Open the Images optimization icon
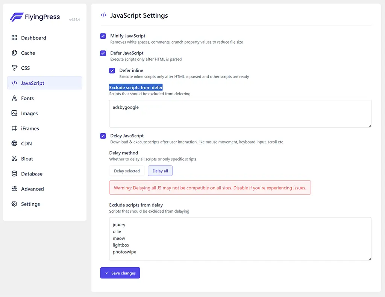Image resolution: width=385 pixels, height=297 pixels. 14,113
